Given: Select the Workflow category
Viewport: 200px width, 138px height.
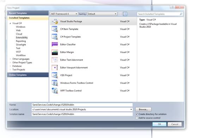Looking at the screenshot, I should [21, 55].
